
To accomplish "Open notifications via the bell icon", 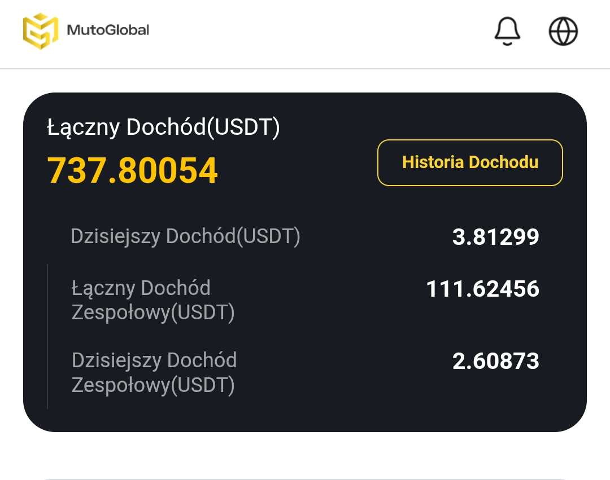I will (507, 30).
